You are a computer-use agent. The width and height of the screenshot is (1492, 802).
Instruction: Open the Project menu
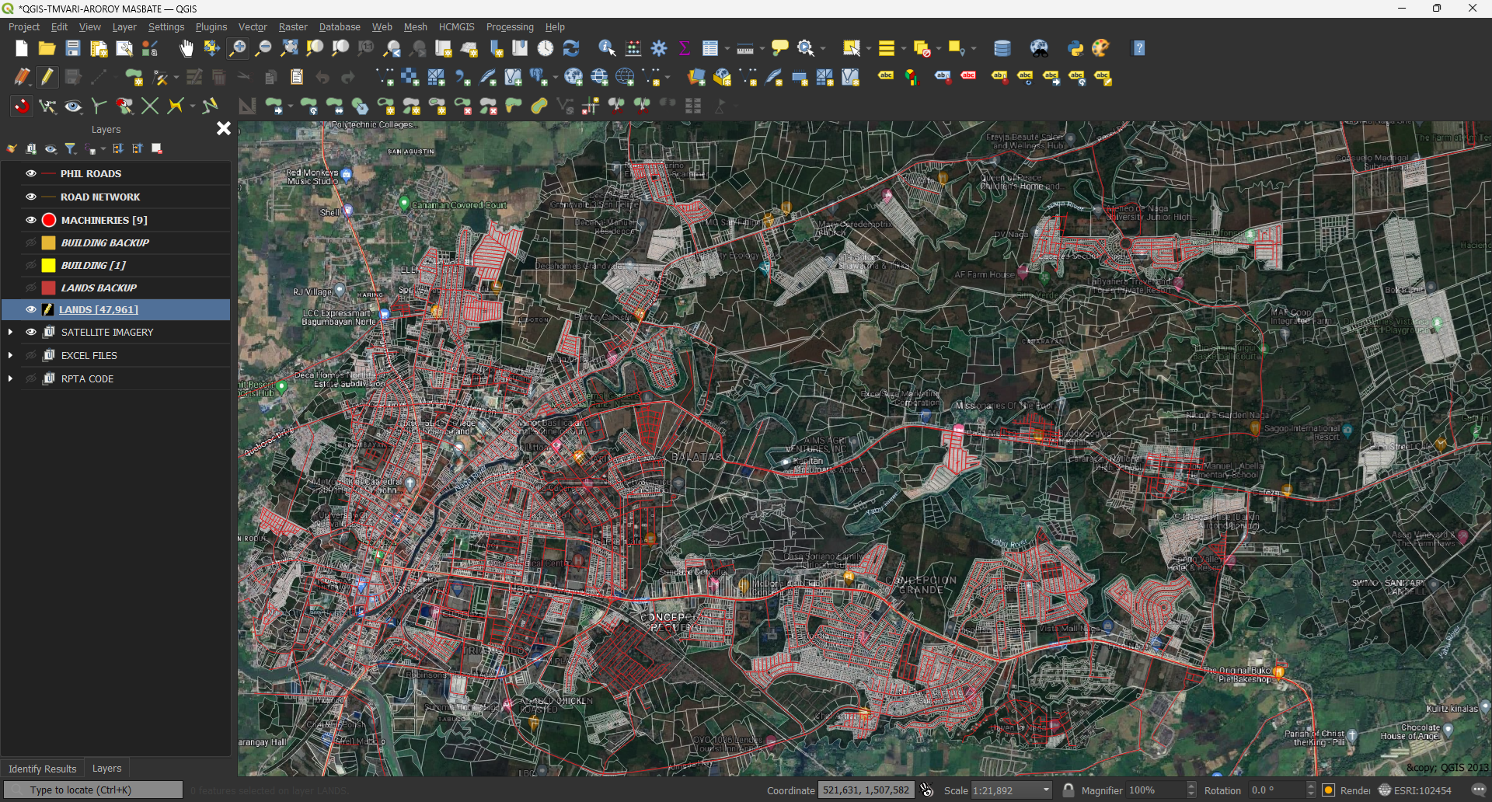coord(24,26)
